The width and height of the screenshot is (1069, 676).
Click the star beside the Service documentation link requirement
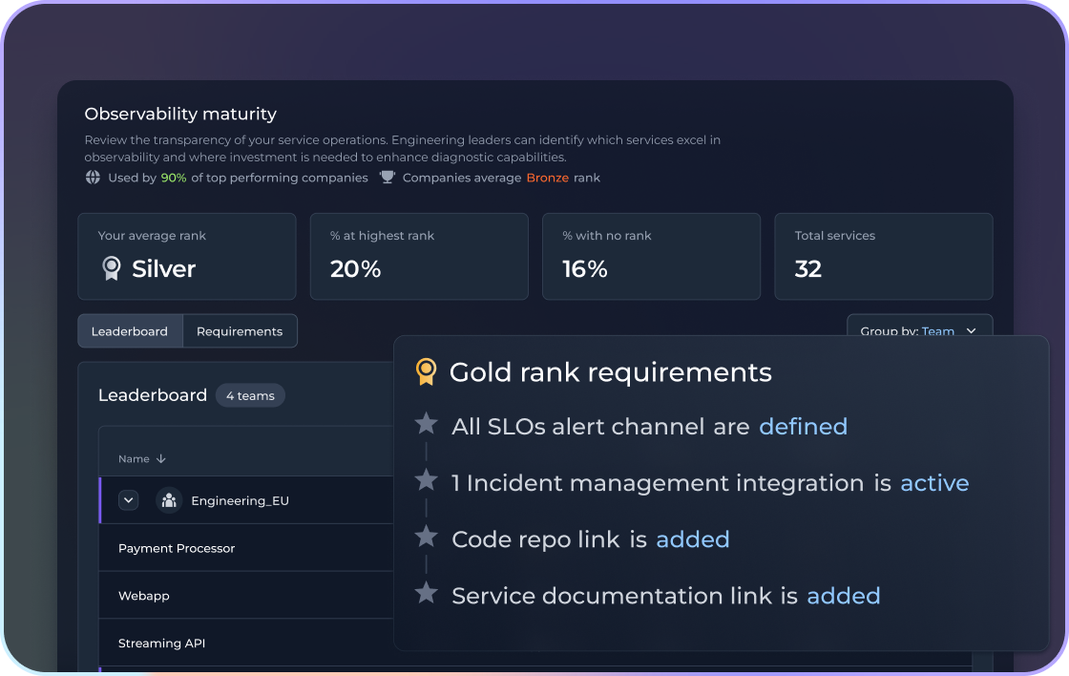pyautogui.click(x=427, y=594)
